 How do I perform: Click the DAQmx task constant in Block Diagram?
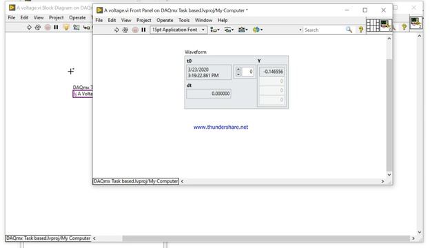pos(83,94)
